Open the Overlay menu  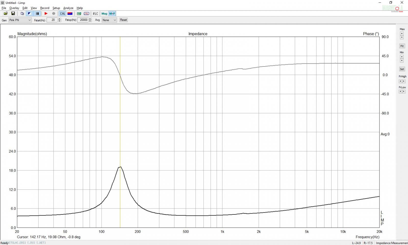tap(14, 8)
